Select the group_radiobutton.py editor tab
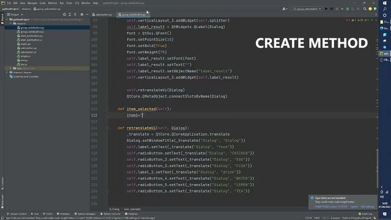The width and height of the screenshot is (391, 220). click(x=133, y=15)
